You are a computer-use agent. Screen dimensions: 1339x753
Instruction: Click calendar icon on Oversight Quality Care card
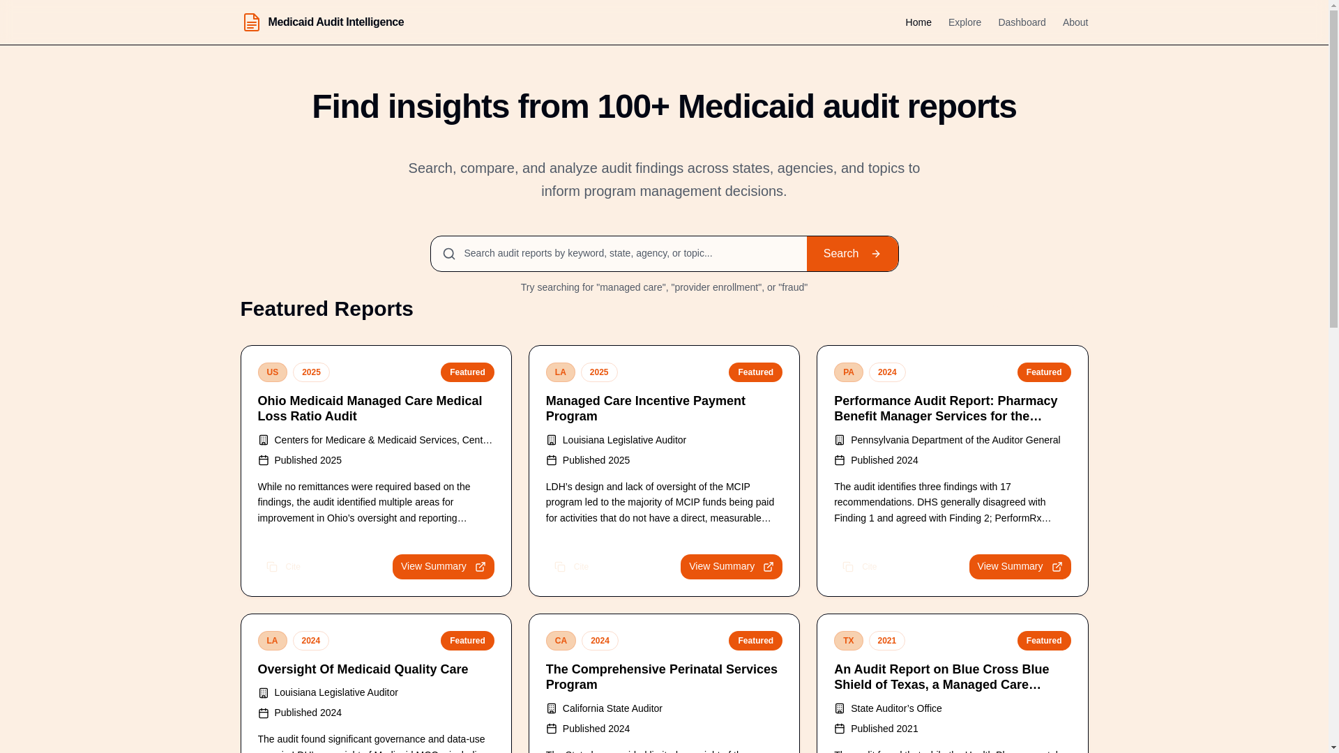coord(263,713)
